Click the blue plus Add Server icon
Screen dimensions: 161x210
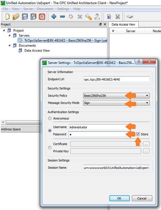[54, 17]
